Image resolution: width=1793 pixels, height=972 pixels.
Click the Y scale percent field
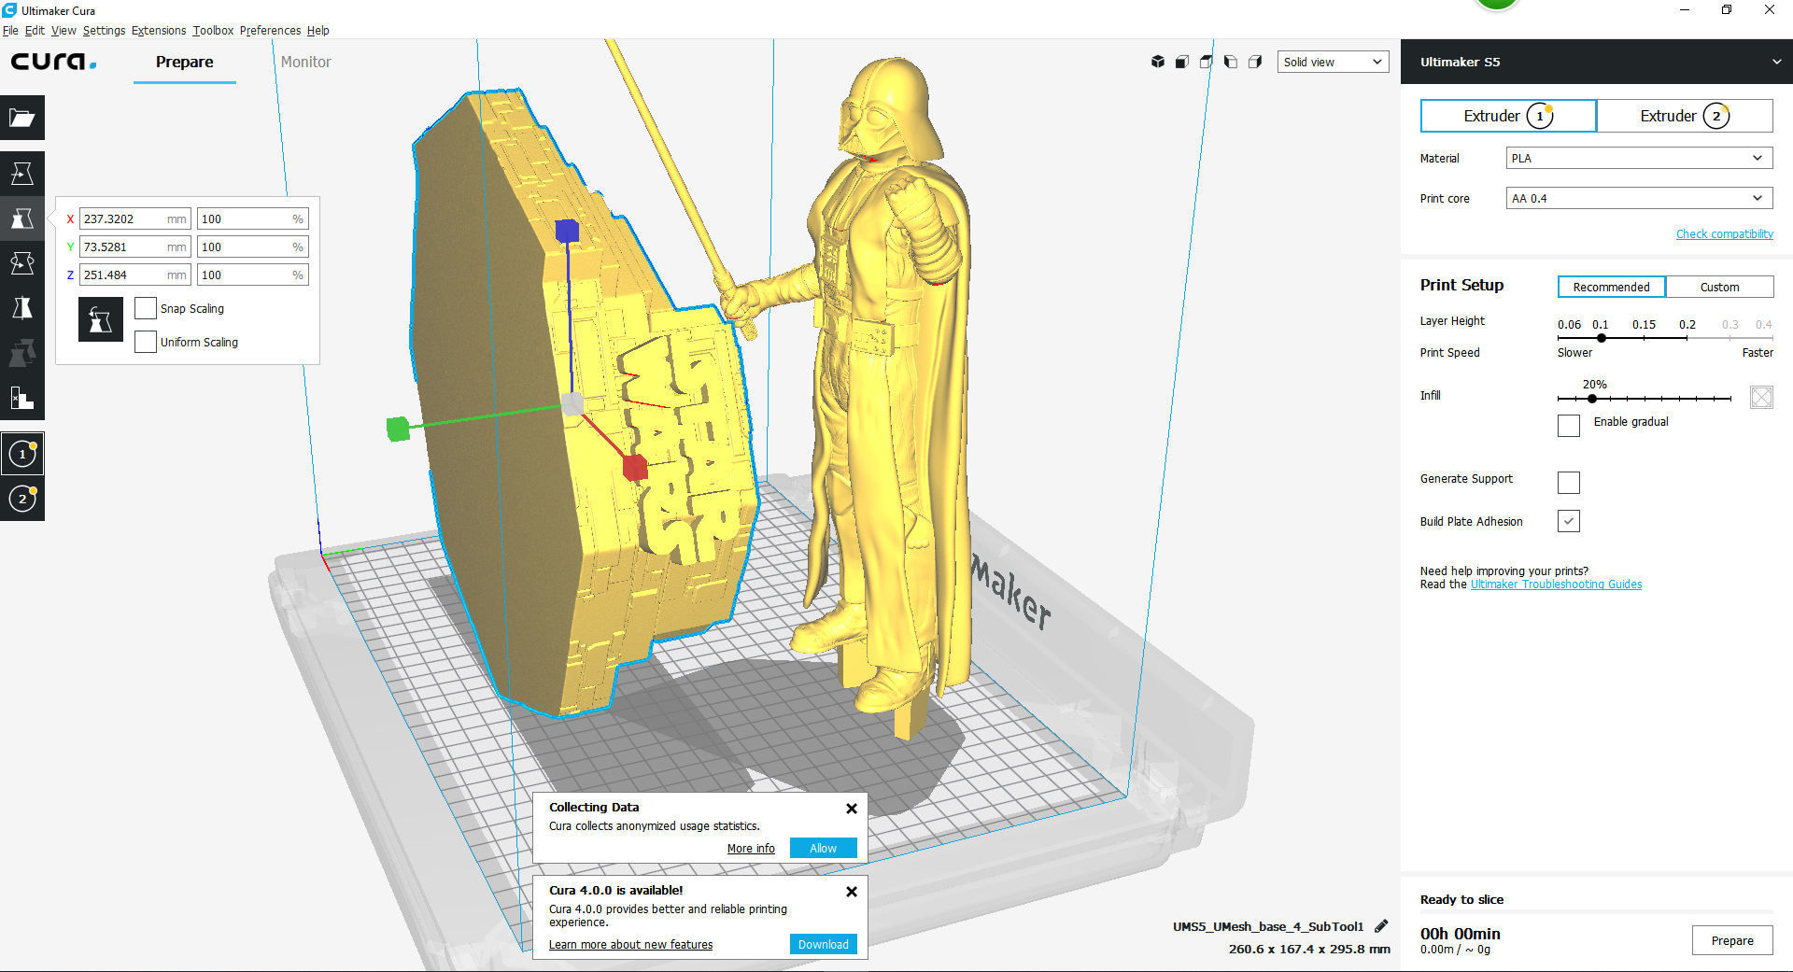[x=252, y=247]
